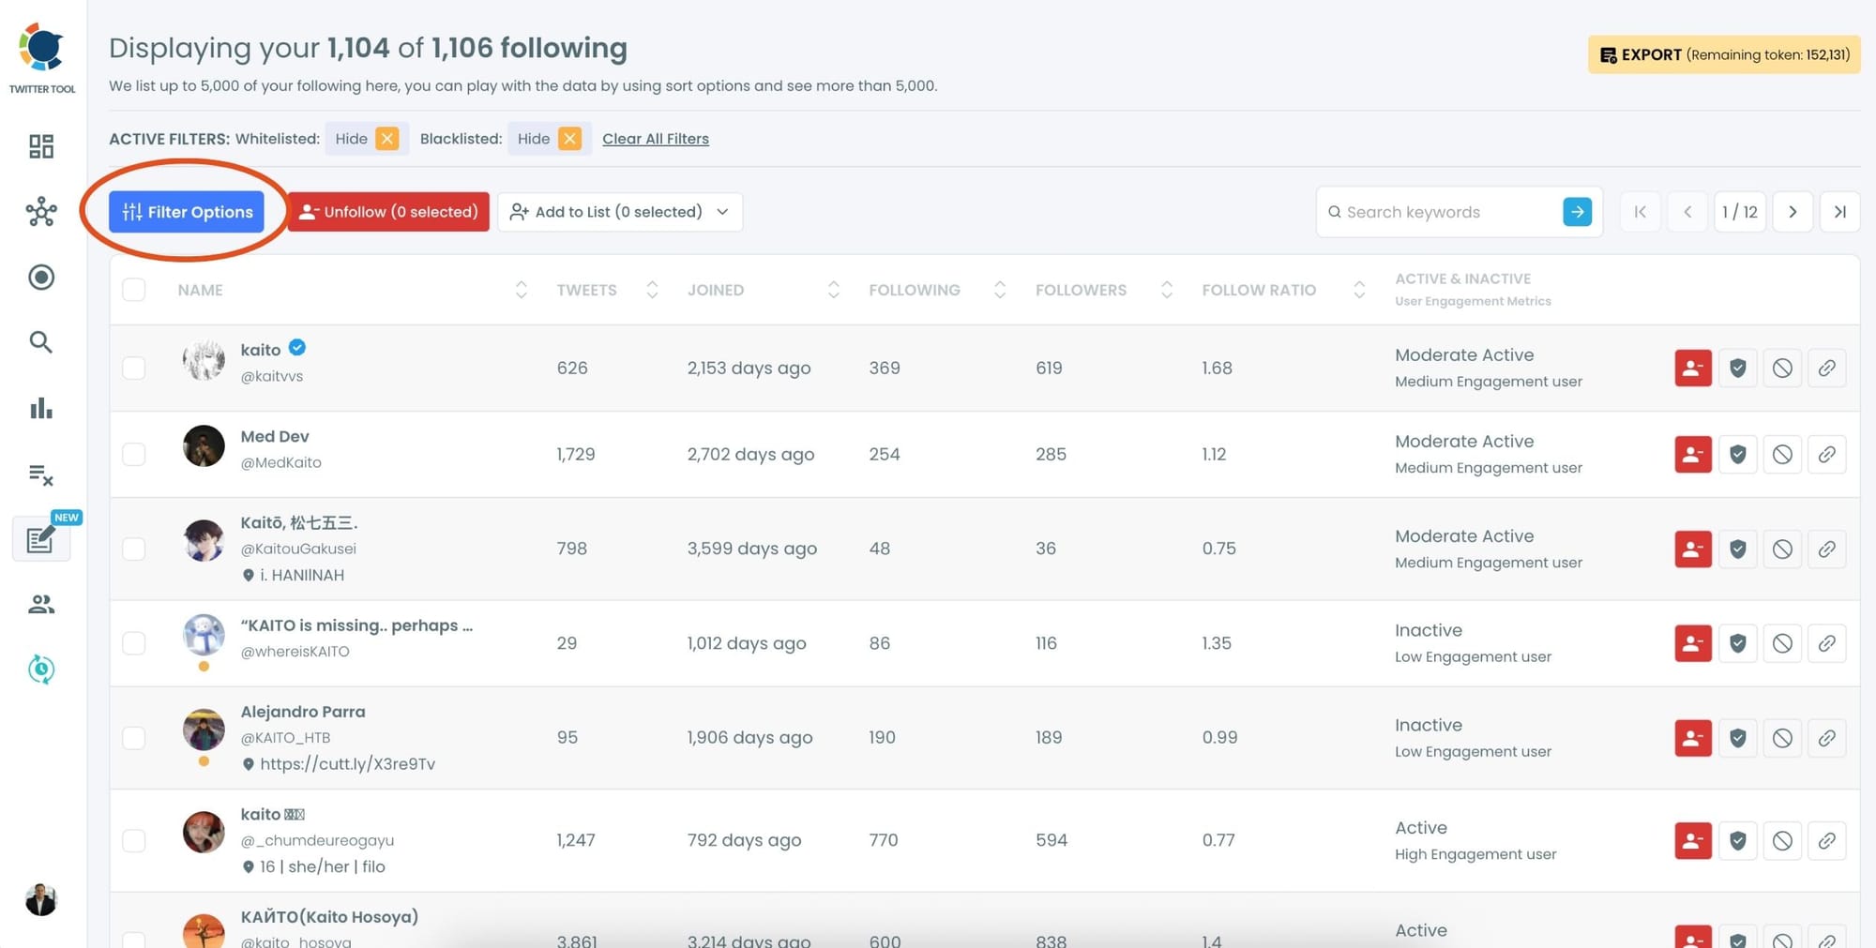Submit keyword search with blue arrow button
This screenshot has height=948, width=1876.
[1578, 212]
